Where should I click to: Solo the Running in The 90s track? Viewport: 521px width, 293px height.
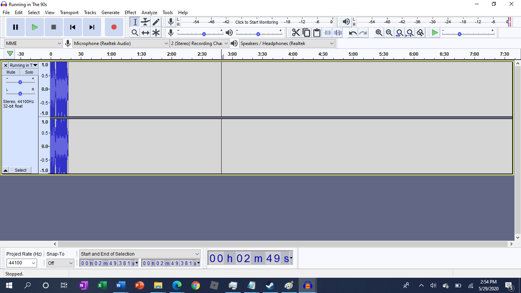[29, 72]
